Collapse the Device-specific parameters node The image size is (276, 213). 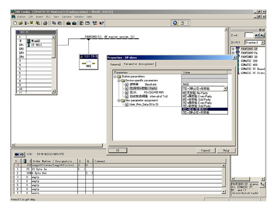[119, 81]
